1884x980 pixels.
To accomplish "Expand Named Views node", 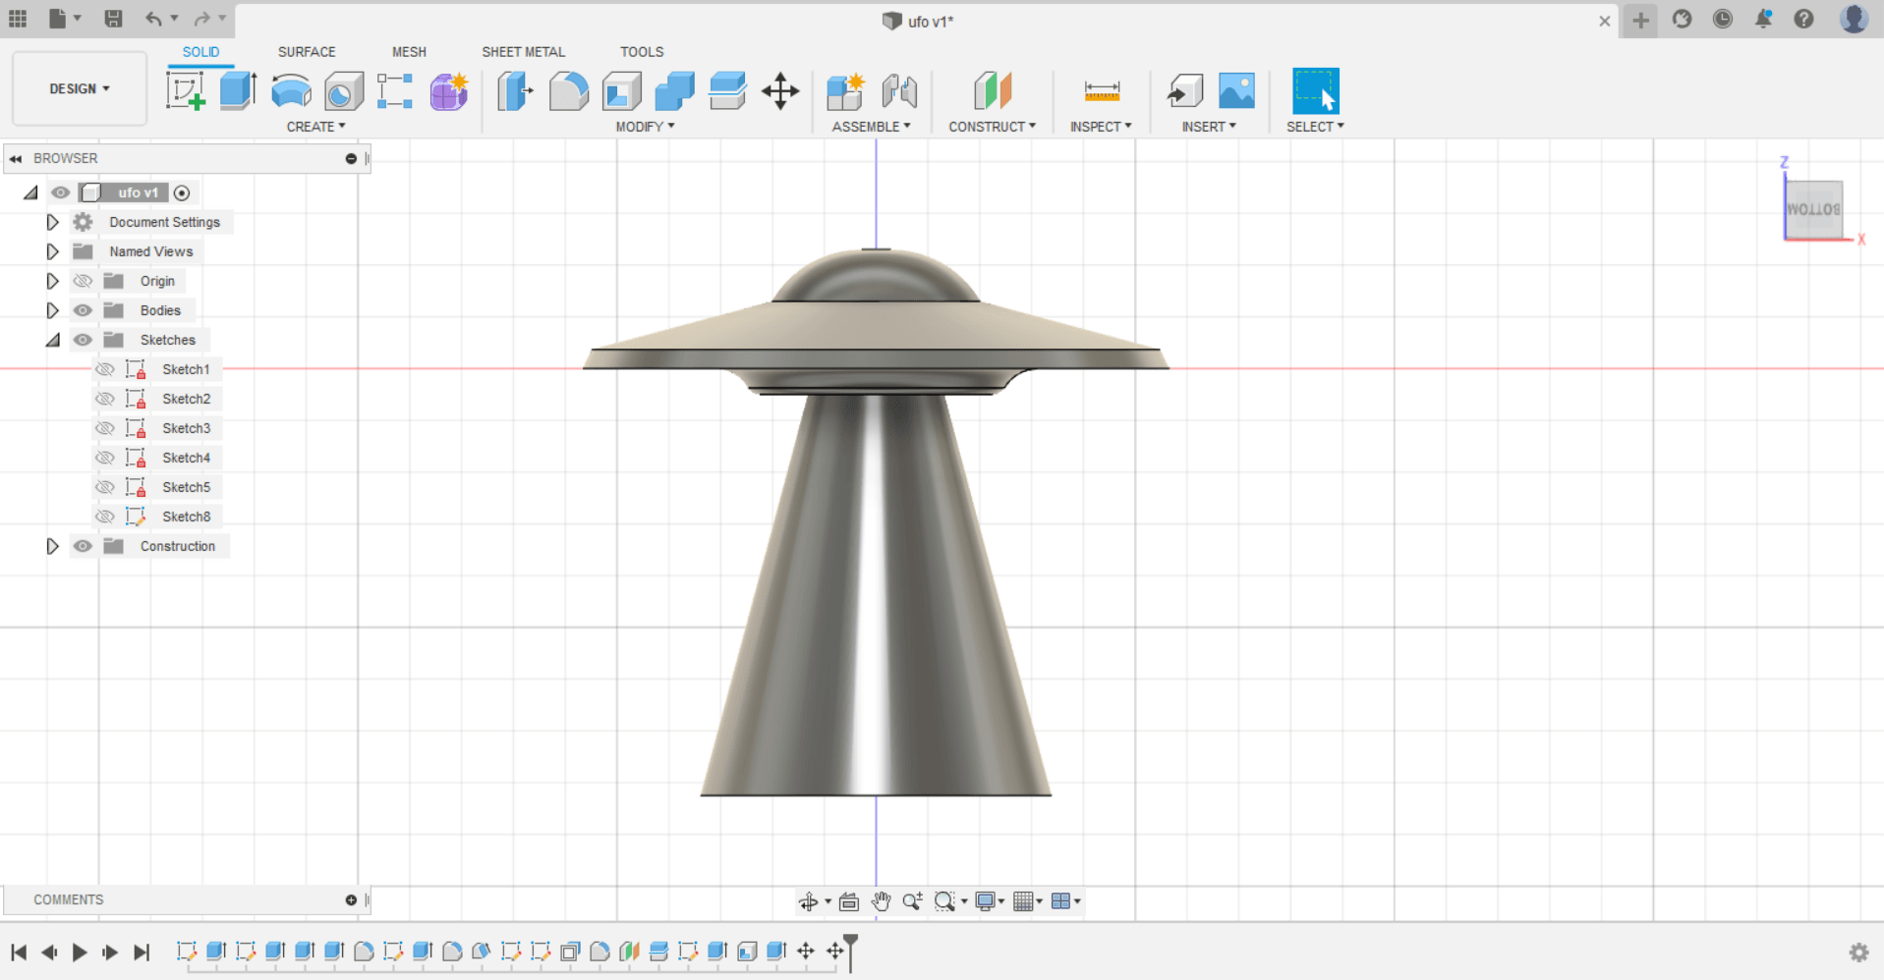I will coord(52,251).
